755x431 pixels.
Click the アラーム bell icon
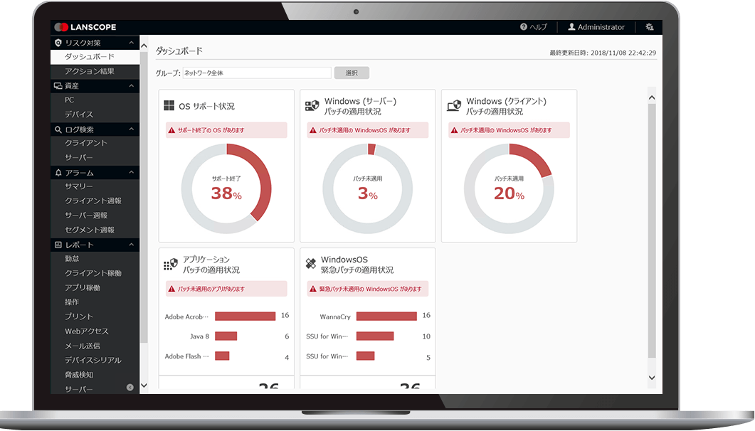coord(60,172)
